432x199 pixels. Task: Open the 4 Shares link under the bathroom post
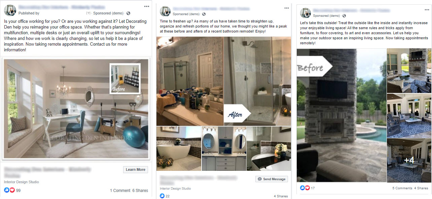tap(281, 196)
